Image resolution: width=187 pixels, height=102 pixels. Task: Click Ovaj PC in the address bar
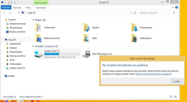click(x=32, y=13)
